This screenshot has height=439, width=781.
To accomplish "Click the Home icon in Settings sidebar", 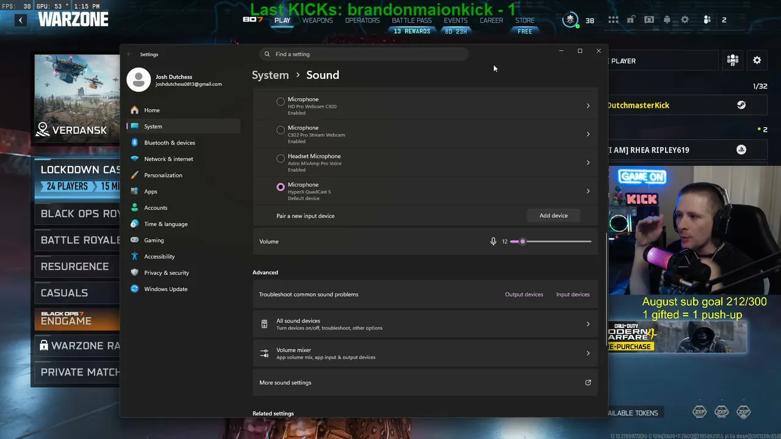I will 135,110.
